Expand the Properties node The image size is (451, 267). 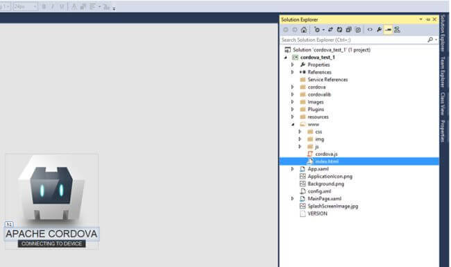(x=293, y=65)
